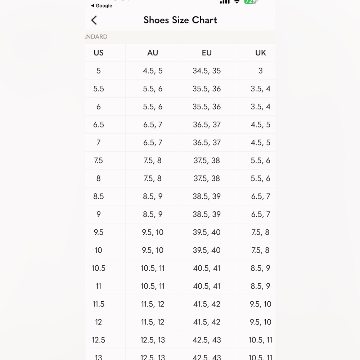Select the US size 7.5 cell

pos(99,161)
